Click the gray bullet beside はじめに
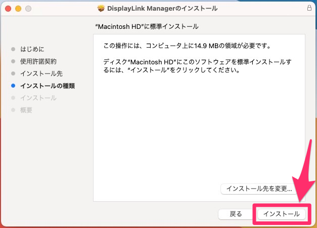 pos(13,50)
